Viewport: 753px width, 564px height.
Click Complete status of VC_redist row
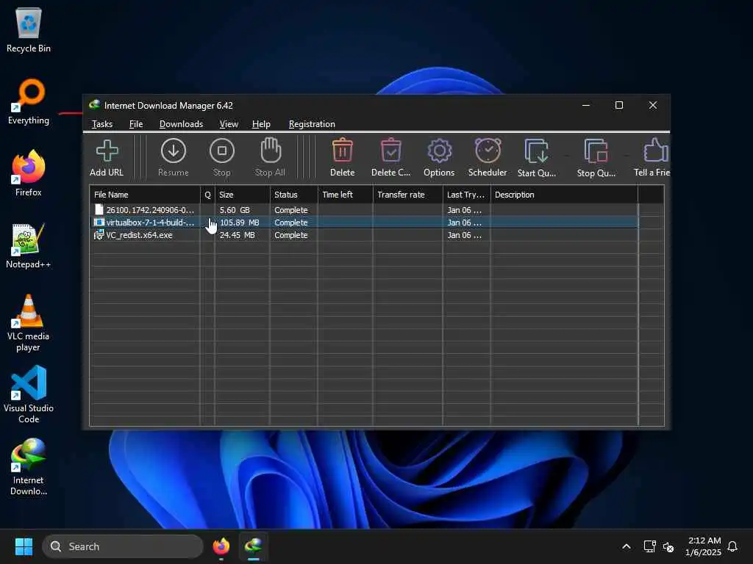(x=291, y=235)
